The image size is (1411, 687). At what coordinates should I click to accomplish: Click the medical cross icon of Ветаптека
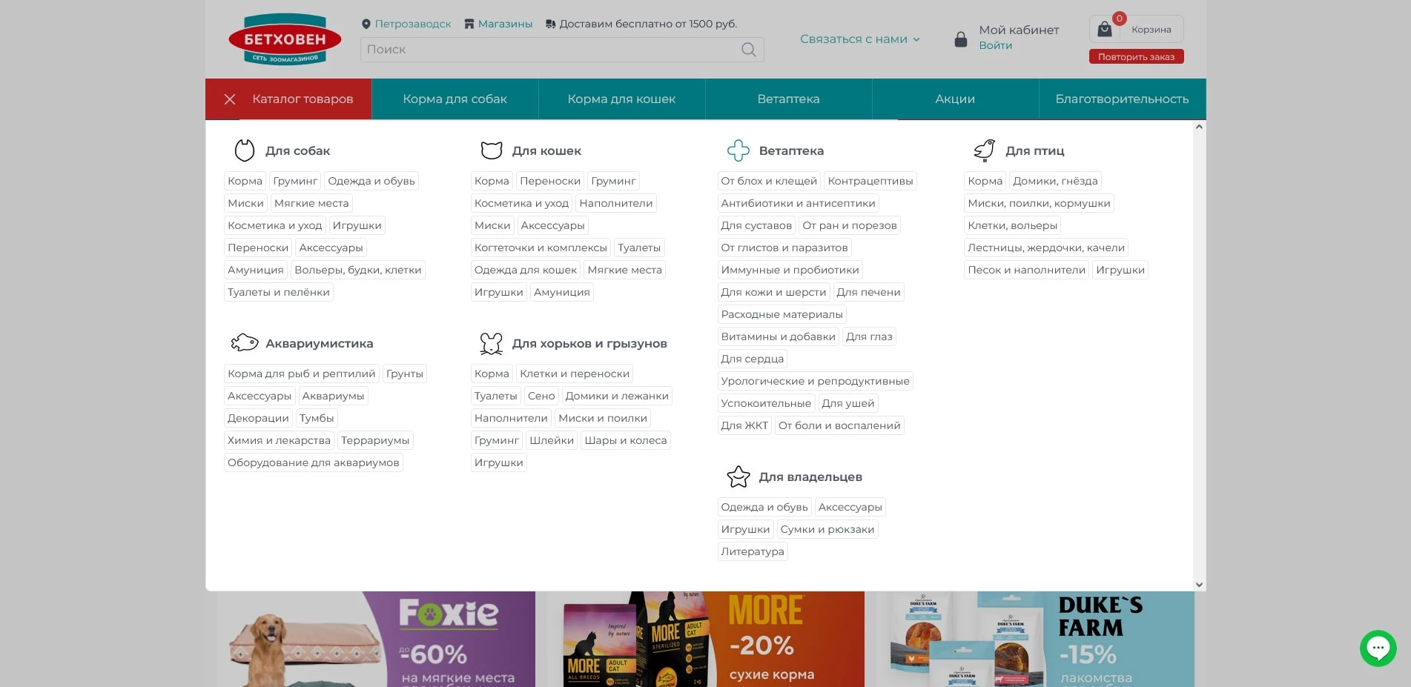[738, 150]
